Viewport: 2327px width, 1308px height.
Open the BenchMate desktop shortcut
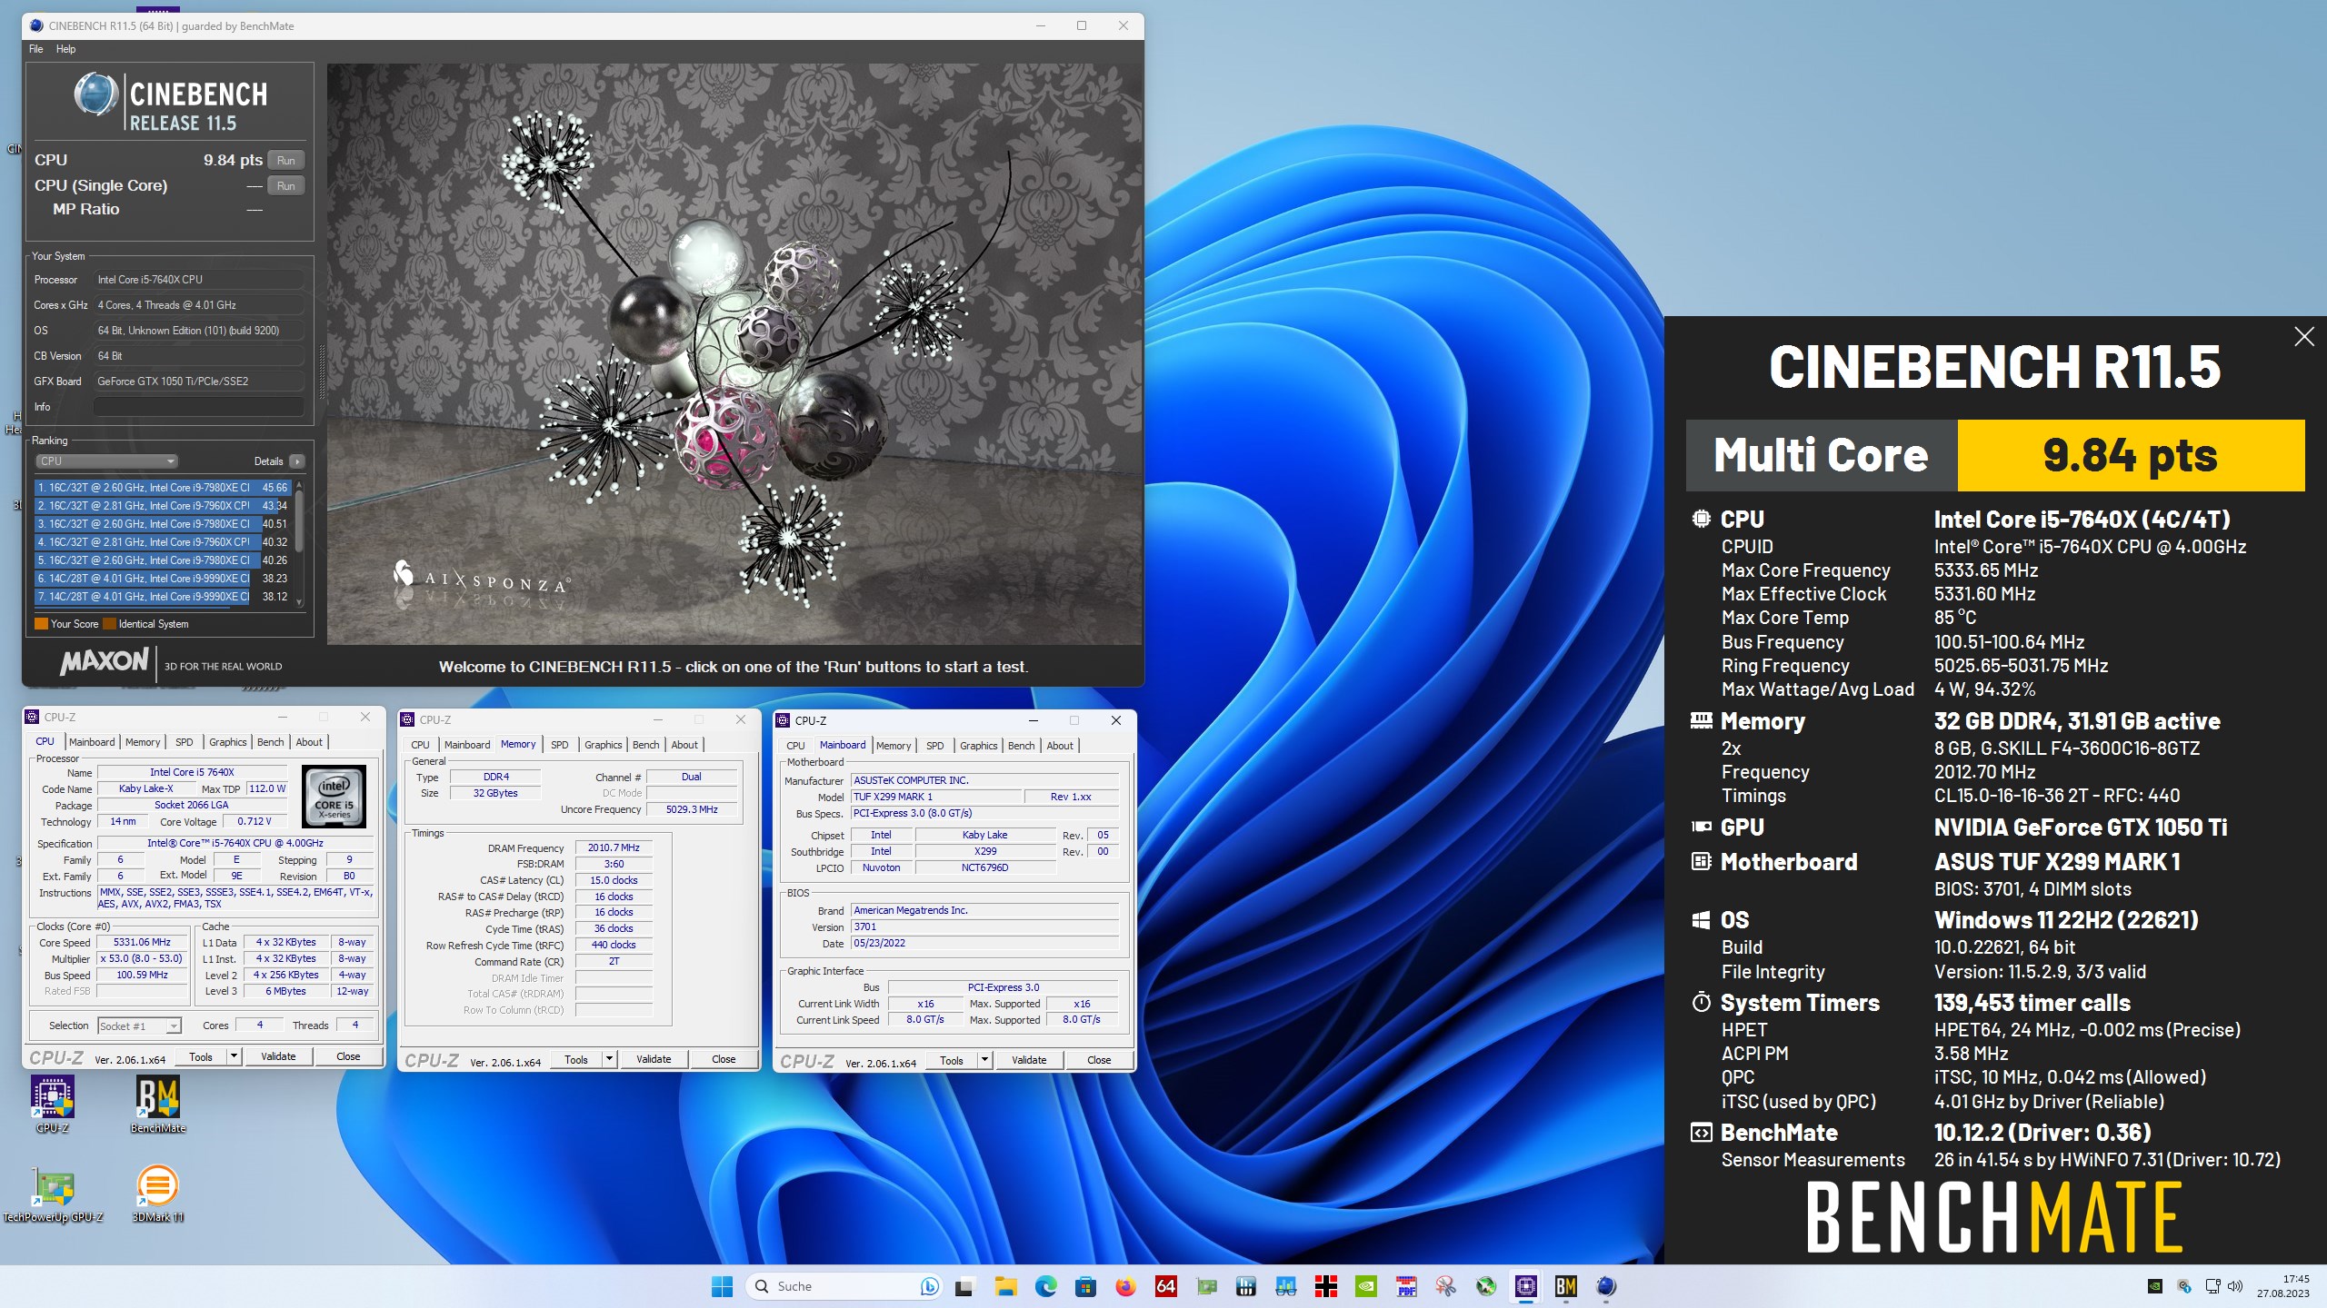[x=157, y=1104]
